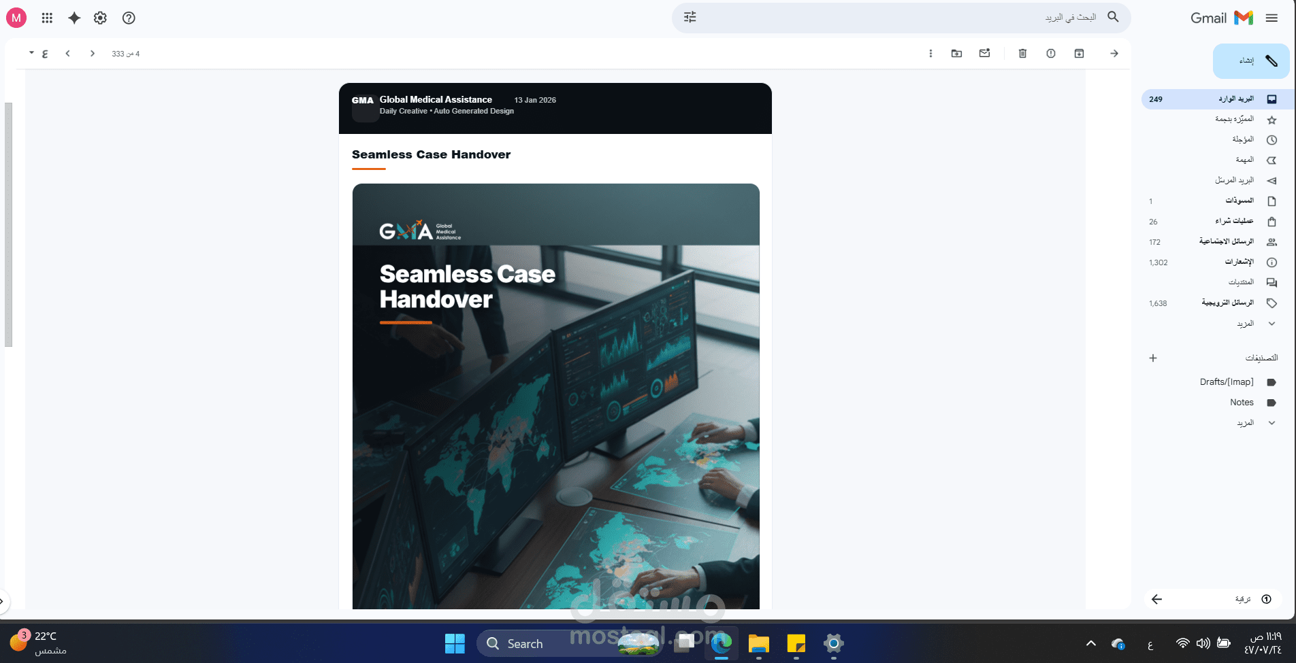Show hidden system tray icons

1091,643
